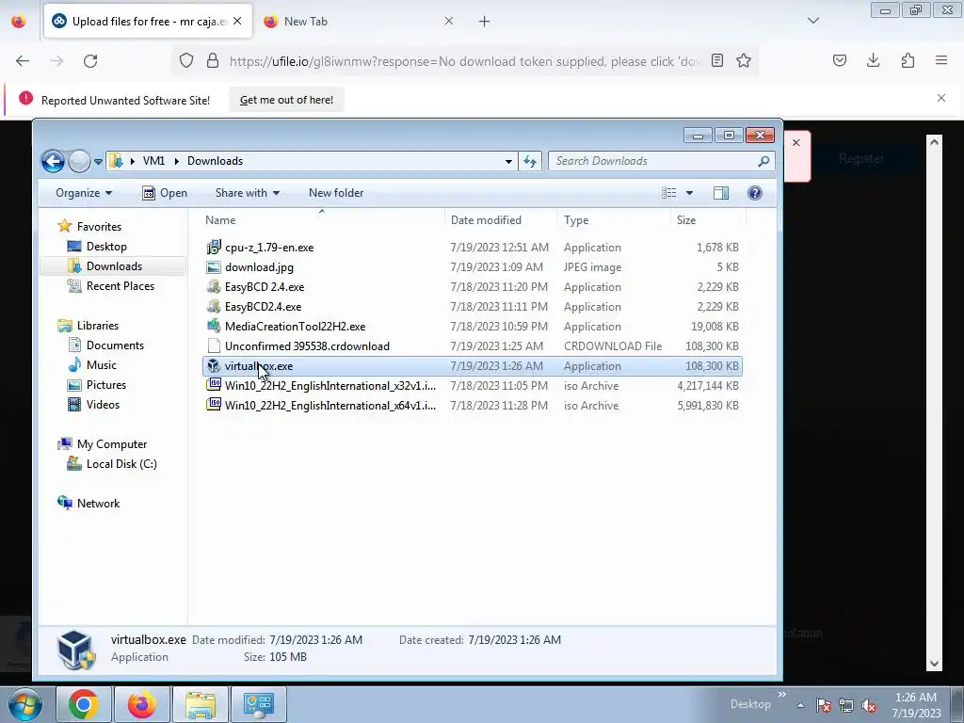The height and width of the screenshot is (723, 964).
Task: Open Explorer help icon
Action: click(x=754, y=193)
